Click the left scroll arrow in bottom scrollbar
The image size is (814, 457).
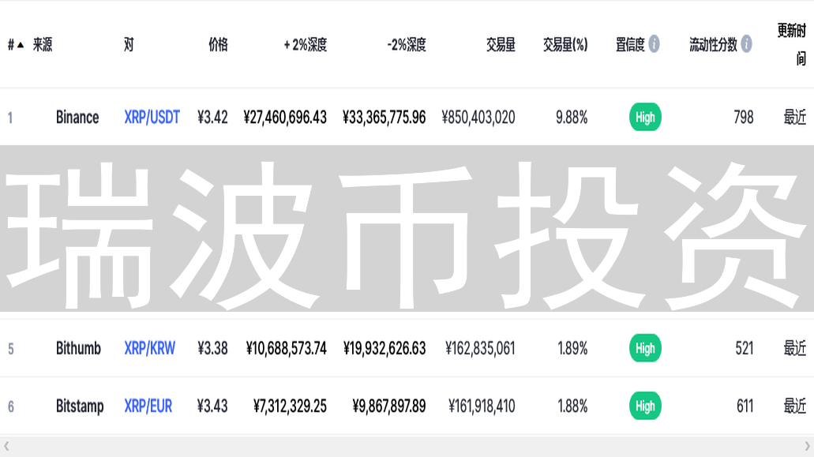point(6,446)
